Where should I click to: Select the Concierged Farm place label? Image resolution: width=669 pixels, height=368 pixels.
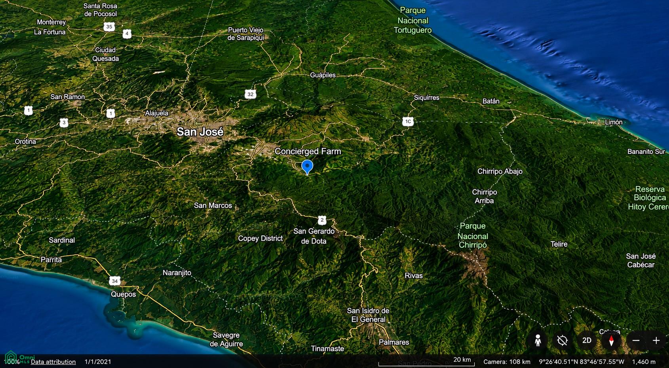308,151
